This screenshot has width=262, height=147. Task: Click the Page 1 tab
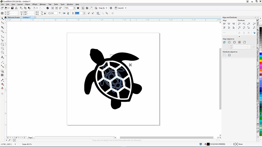click(x=30, y=138)
